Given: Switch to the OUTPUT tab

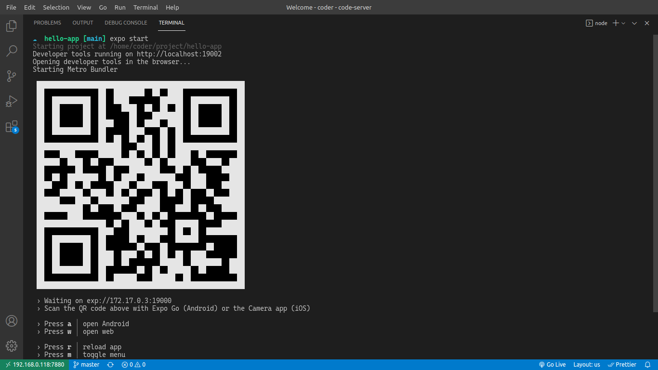Looking at the screenshot, I should [x=83, y=23].
